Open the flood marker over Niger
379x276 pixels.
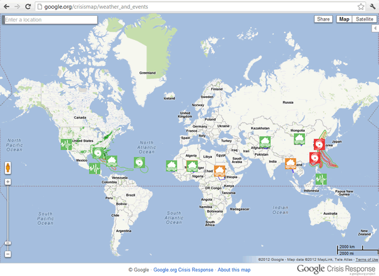(x=192, y=166)
